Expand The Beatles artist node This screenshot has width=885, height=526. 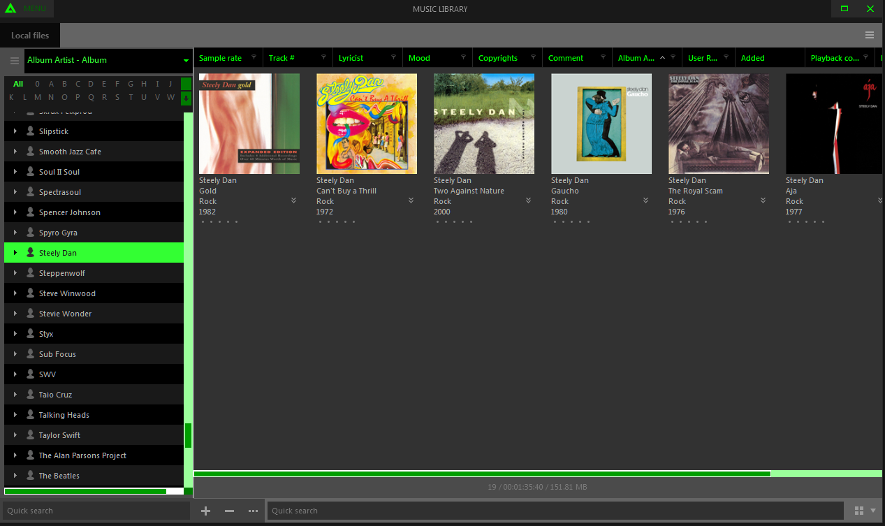(x=15, y=476)
